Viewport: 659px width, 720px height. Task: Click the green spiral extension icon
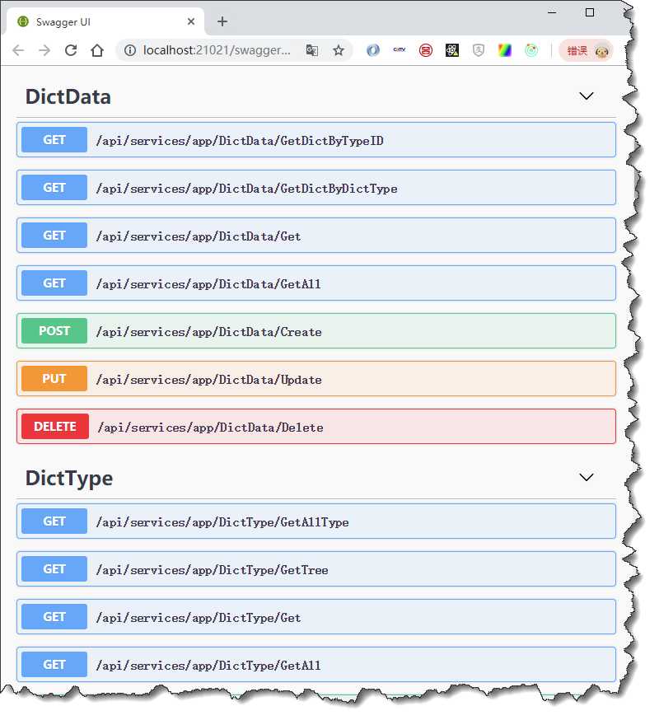point(531,50)
